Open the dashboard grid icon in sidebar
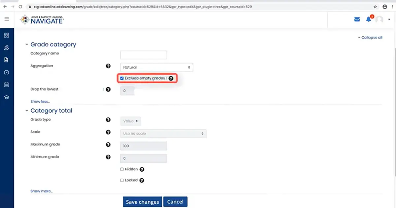 [x=7, y=35]
